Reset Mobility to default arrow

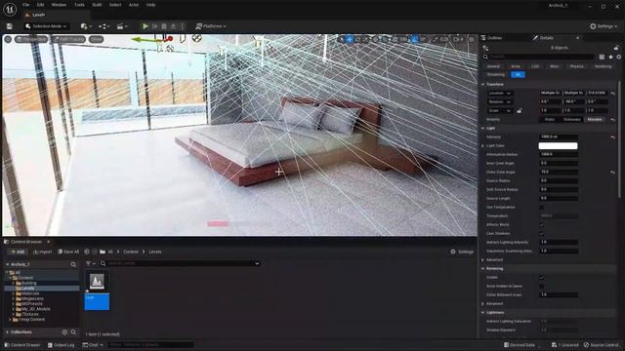click(x=613, y=119)
